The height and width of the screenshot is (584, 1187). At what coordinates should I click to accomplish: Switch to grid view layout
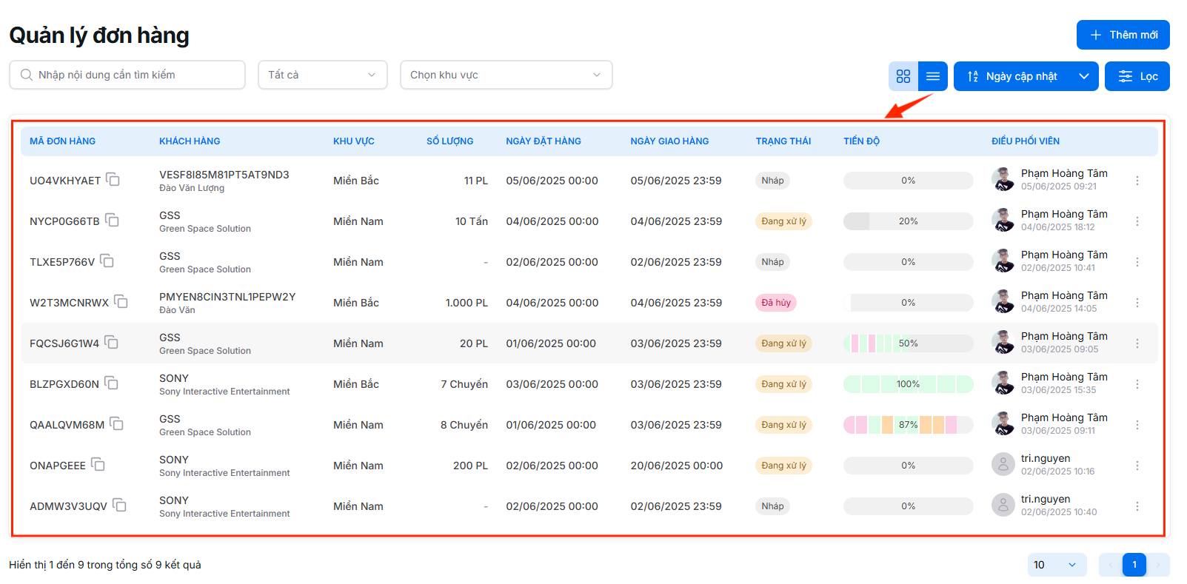point(903,76)
